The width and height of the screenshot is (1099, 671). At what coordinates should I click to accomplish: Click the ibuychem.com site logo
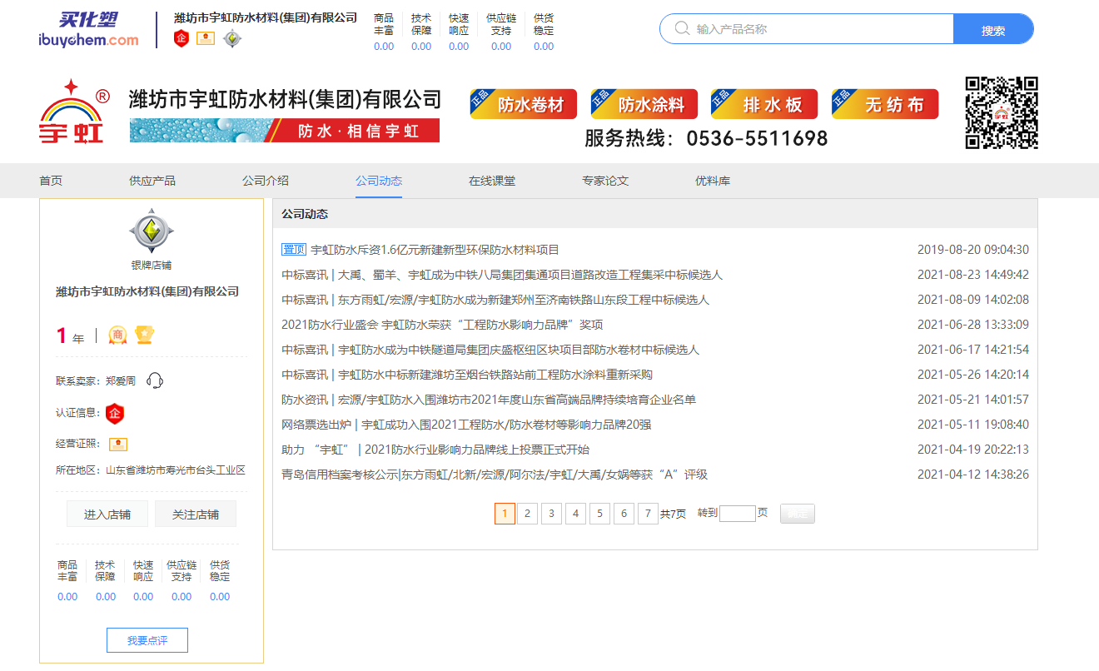pyautogui.click(x=88, y=29)
